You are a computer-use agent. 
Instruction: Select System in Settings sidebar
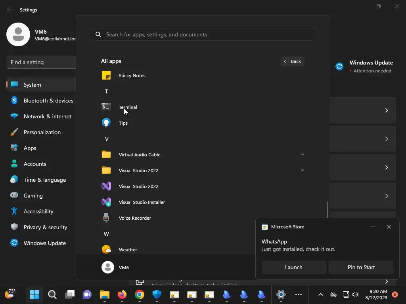(41, 85)
